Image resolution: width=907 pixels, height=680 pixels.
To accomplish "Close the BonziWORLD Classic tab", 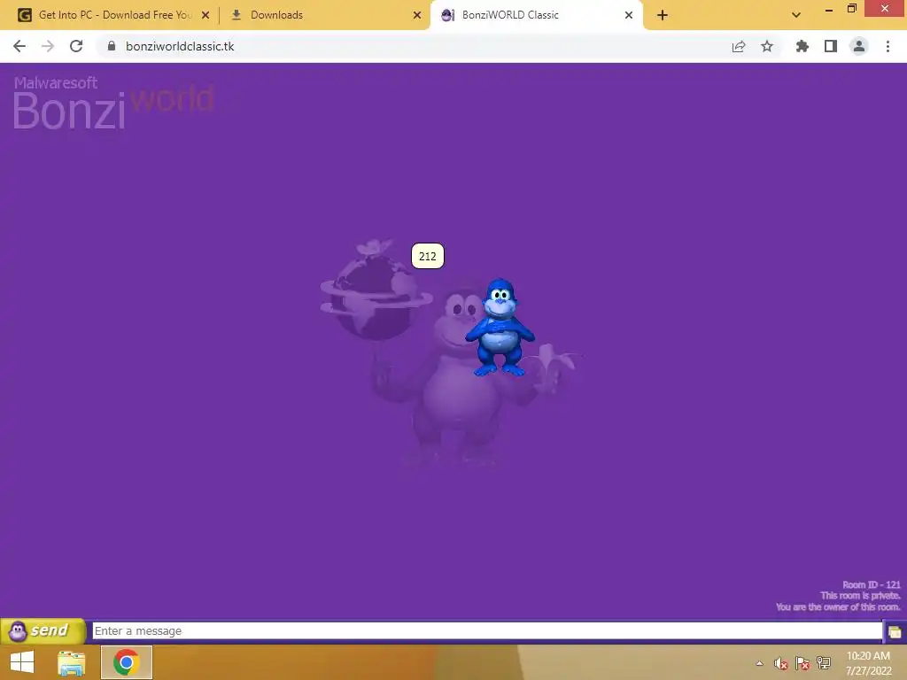I will pyautogui.click(x=629, y=15).
